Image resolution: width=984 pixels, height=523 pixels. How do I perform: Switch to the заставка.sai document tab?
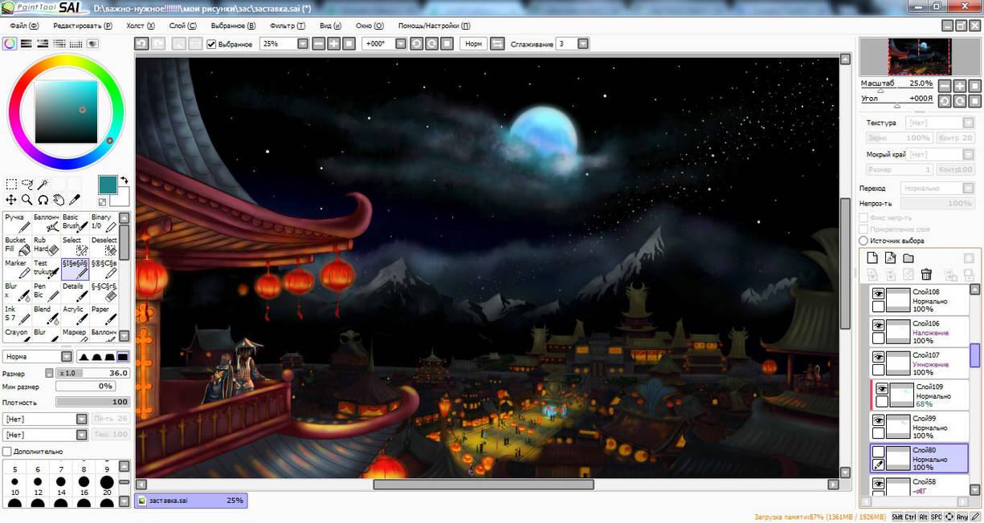(191, 501)
